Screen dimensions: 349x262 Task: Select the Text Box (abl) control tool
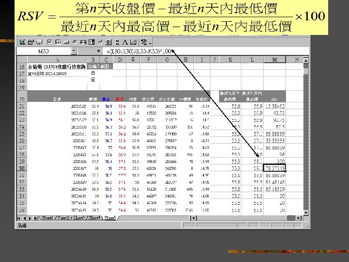pos(58,42)
